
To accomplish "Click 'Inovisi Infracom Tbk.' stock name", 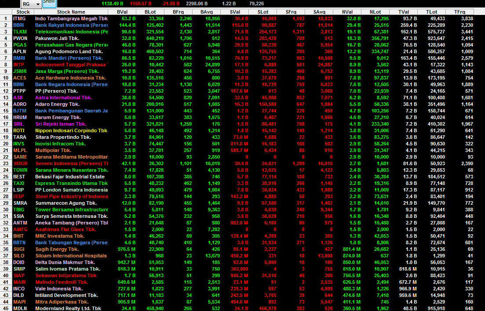I will pyautogui.click(x=60, y=144).
